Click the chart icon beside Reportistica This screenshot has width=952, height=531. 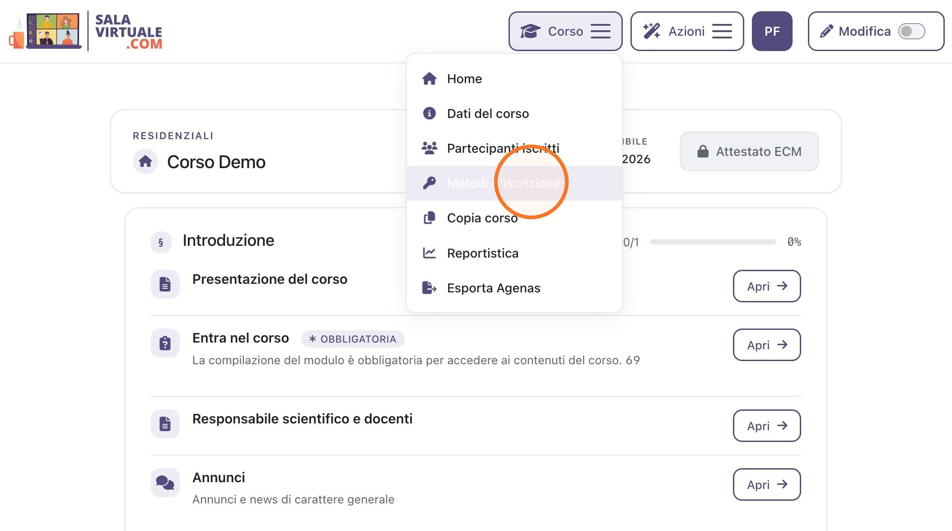coord(429,253)
